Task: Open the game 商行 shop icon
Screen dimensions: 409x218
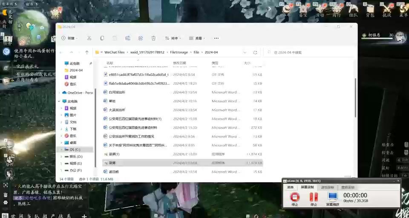Action: pyautogui.click(x=337, y=9)
